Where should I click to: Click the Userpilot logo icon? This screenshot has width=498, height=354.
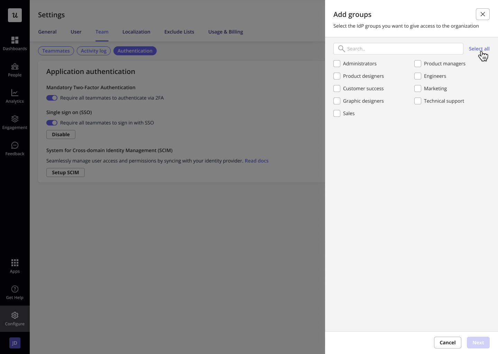click(15, 15)
